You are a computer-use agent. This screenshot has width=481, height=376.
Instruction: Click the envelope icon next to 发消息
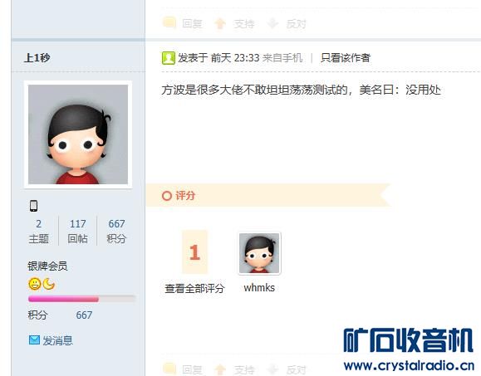click(34, 339)
